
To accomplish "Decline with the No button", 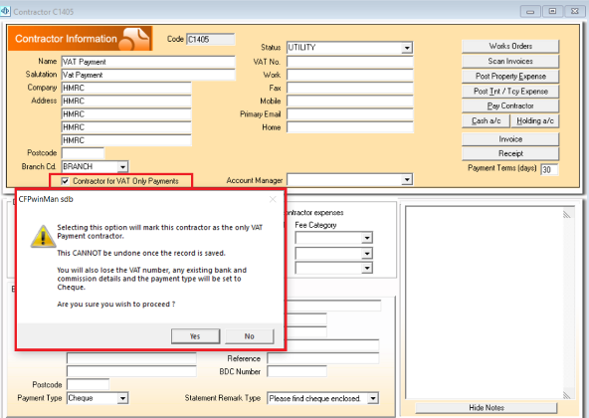I will [250, 336].
